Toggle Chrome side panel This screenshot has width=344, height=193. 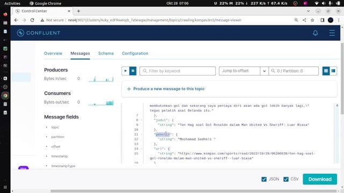[x=322, y=20]
